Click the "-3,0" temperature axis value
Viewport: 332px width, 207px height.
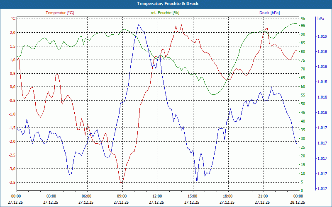click(12, 169)
